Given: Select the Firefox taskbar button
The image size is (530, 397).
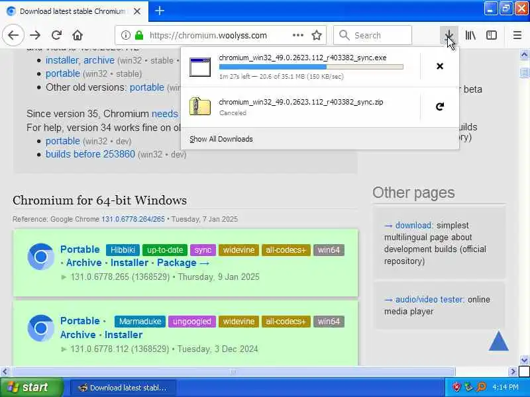Looking at the screenshot, I should pyautogui.click(x=123, y=388).
